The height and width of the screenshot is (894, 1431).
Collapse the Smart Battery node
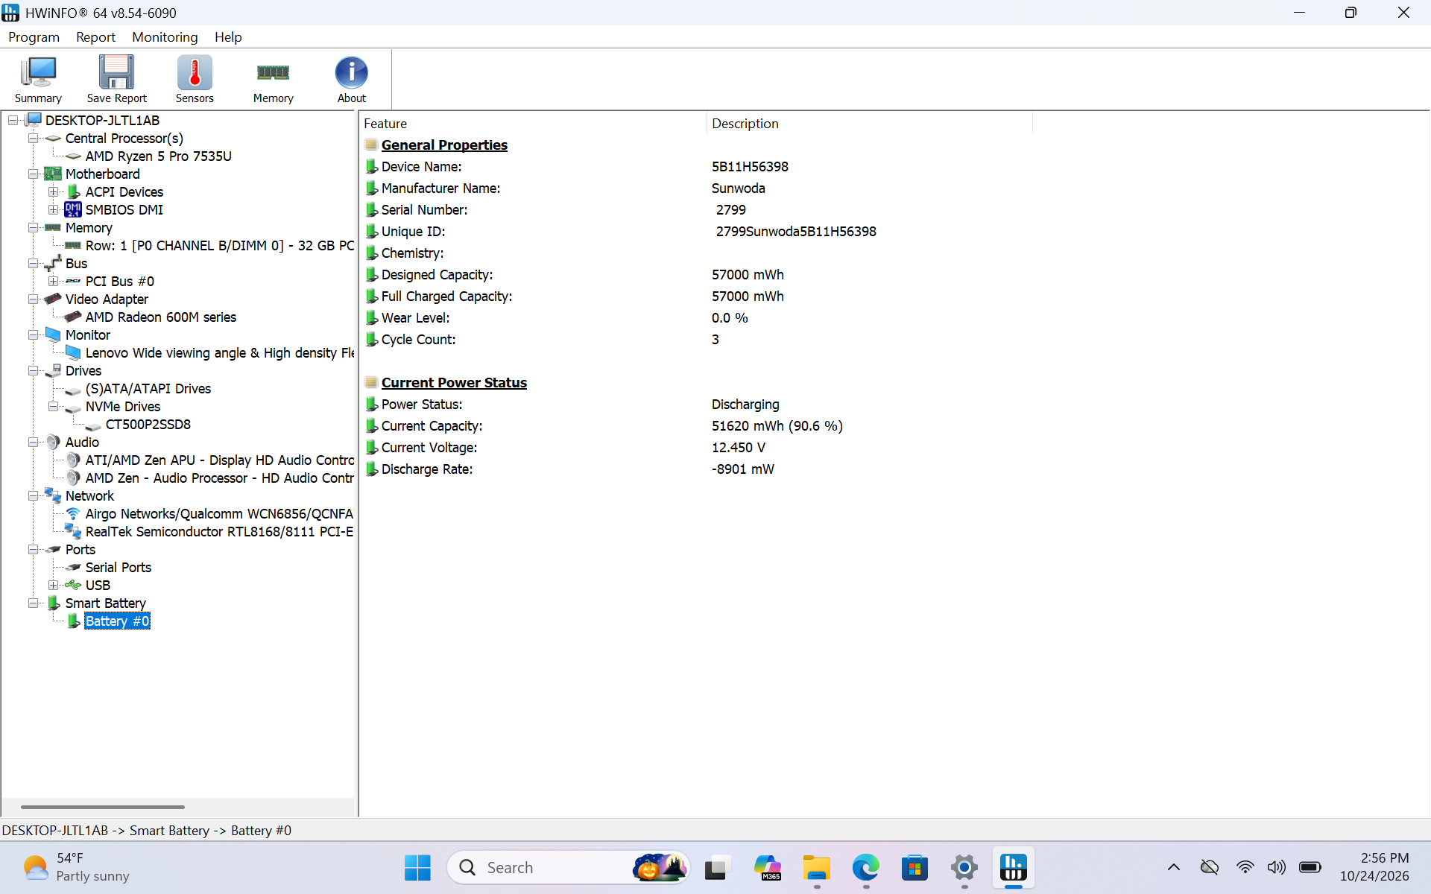click(33, 603)
